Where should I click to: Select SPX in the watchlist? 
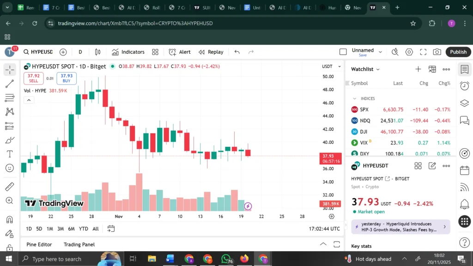(400, 109)
